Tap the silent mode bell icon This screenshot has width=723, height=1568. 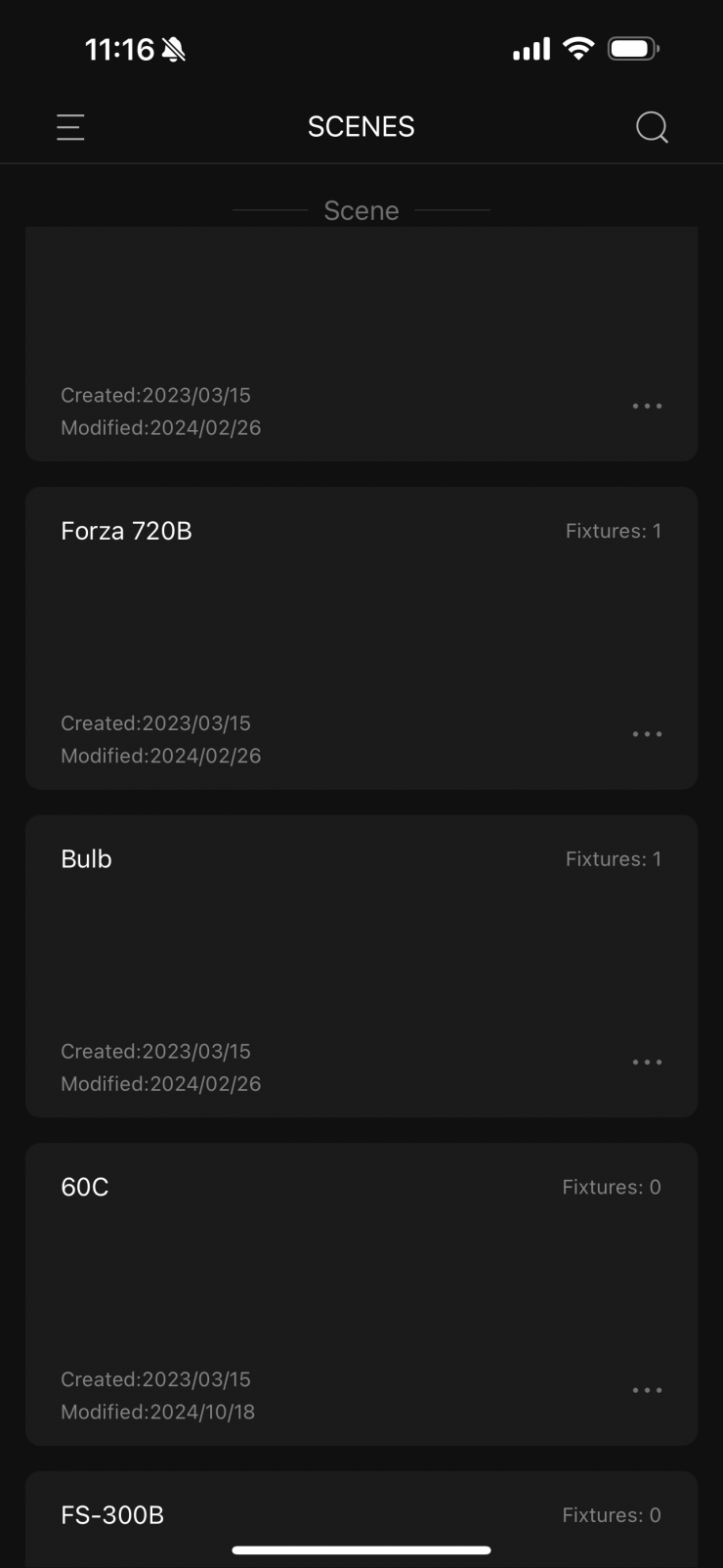point(174,50)
